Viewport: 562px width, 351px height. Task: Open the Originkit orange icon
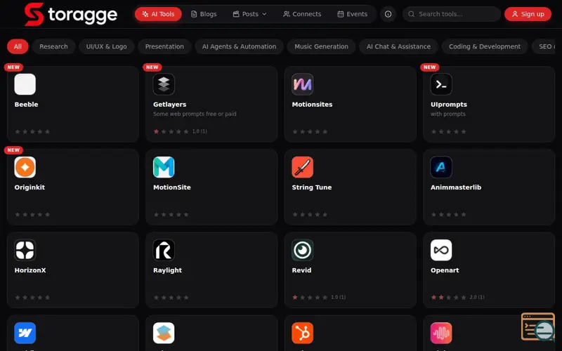click(25, 167)
